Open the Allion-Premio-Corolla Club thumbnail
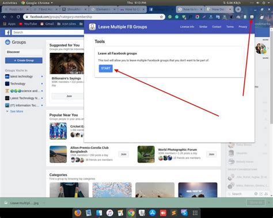The width and height of the screenshot is (273, 218). [58, 154]
